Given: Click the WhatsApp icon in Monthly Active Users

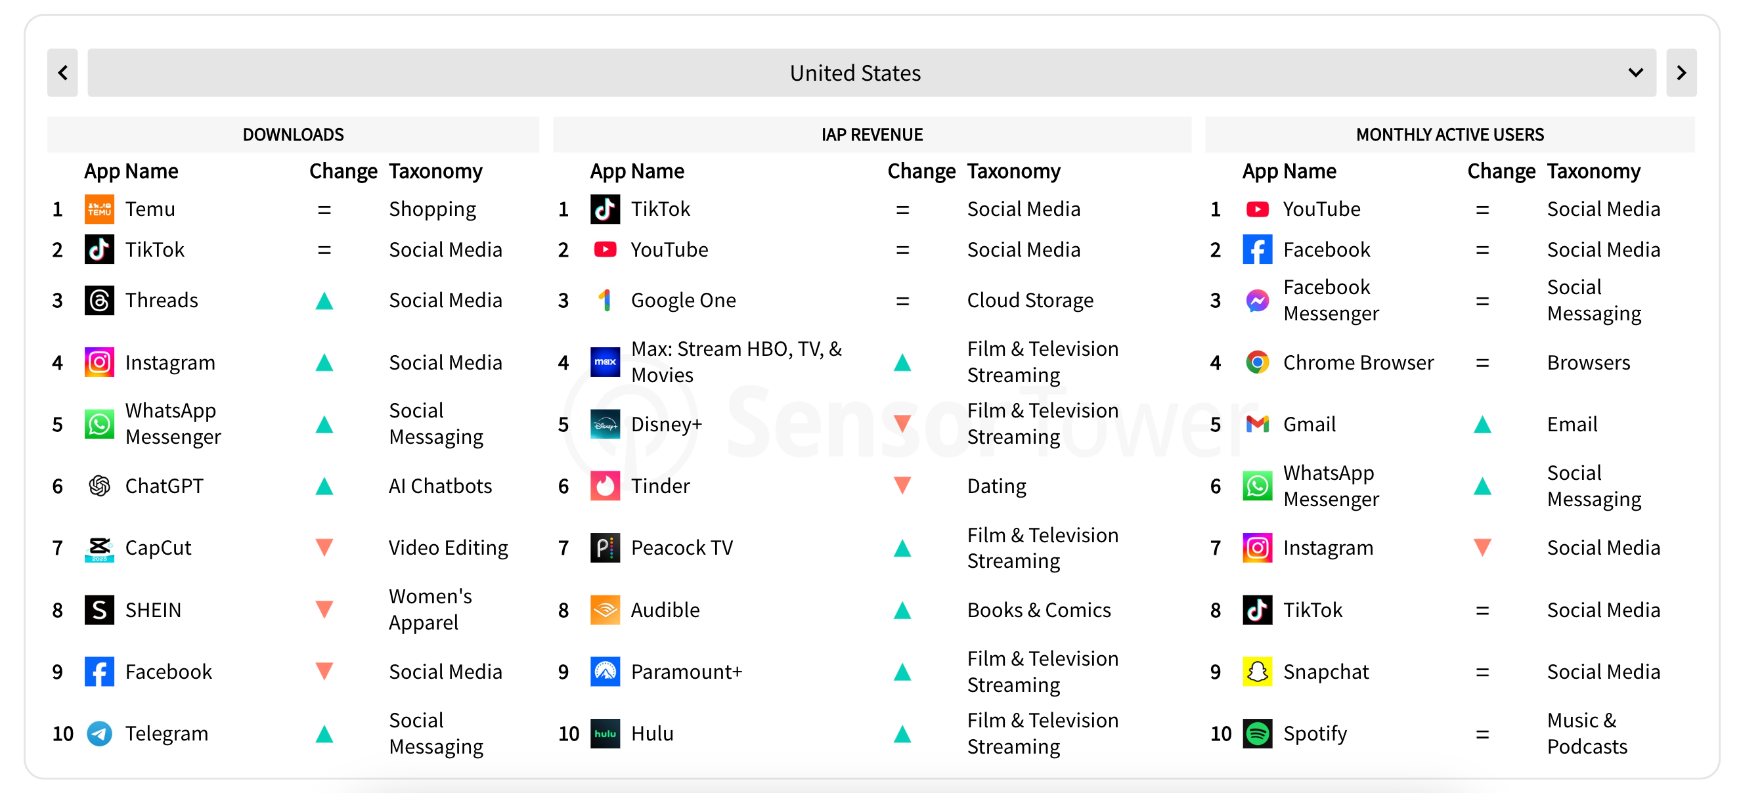Looking at the screenshot, I should [x=1257, y=486].
